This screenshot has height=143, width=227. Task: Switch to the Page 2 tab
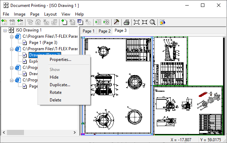(104, 31)
